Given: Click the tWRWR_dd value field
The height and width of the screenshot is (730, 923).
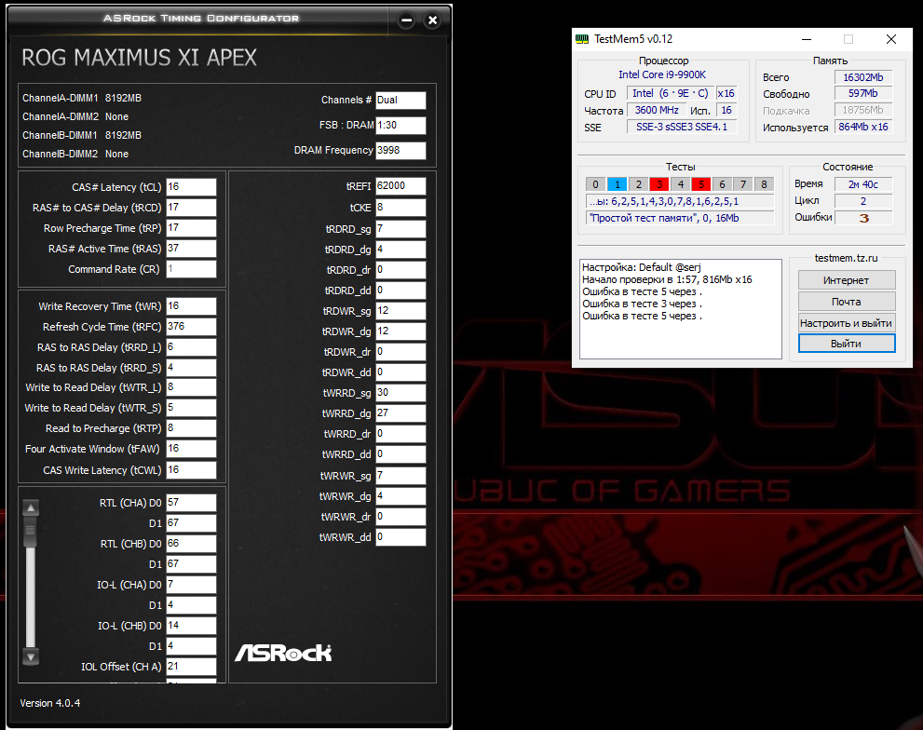Looking at the screenshot, I should (400, 537).
